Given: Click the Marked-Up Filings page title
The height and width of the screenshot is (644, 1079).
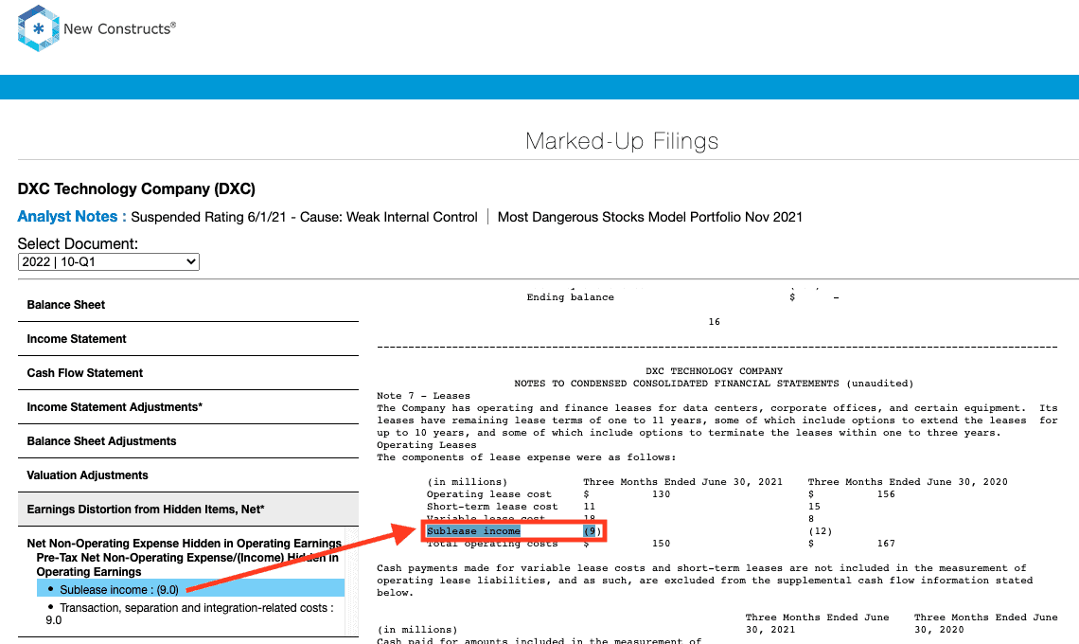Looking at the screenshot, I should tap(622, 141).
